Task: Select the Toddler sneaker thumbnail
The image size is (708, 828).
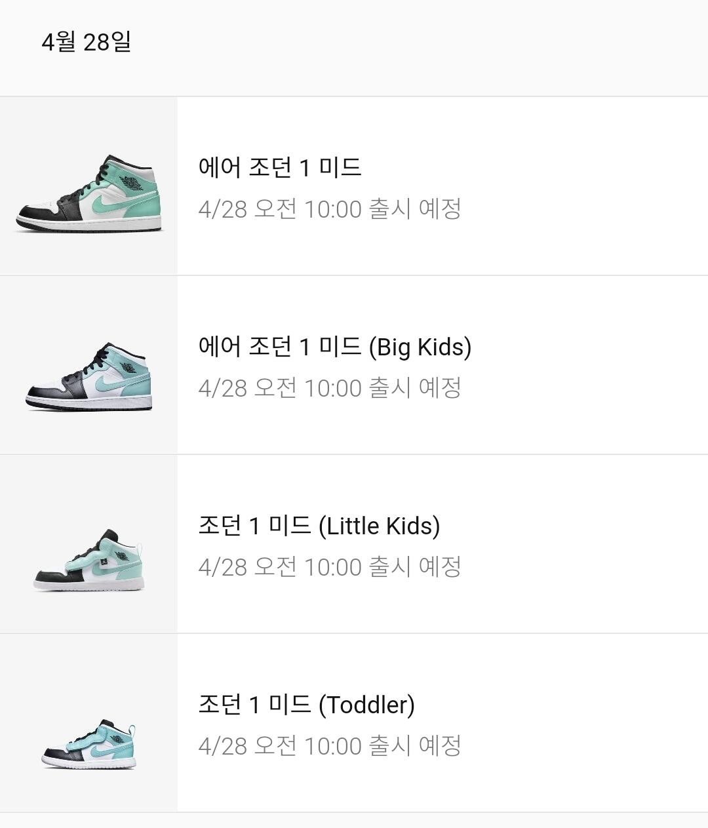Action: [x=88, y=744]
